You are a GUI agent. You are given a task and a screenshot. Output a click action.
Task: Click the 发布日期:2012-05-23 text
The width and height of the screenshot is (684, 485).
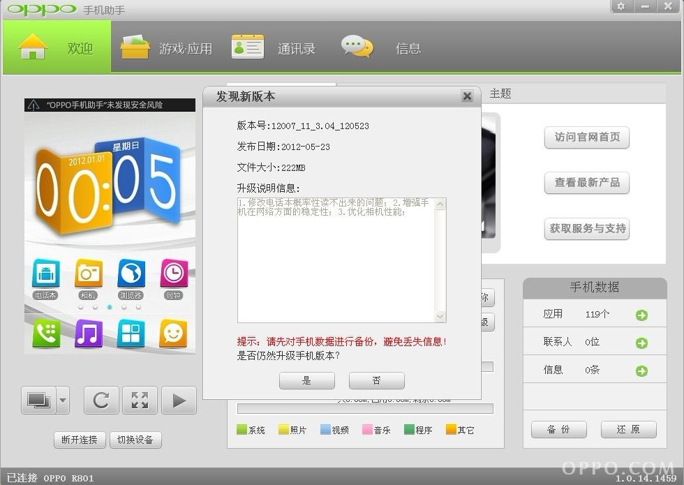tap(283, 147)
